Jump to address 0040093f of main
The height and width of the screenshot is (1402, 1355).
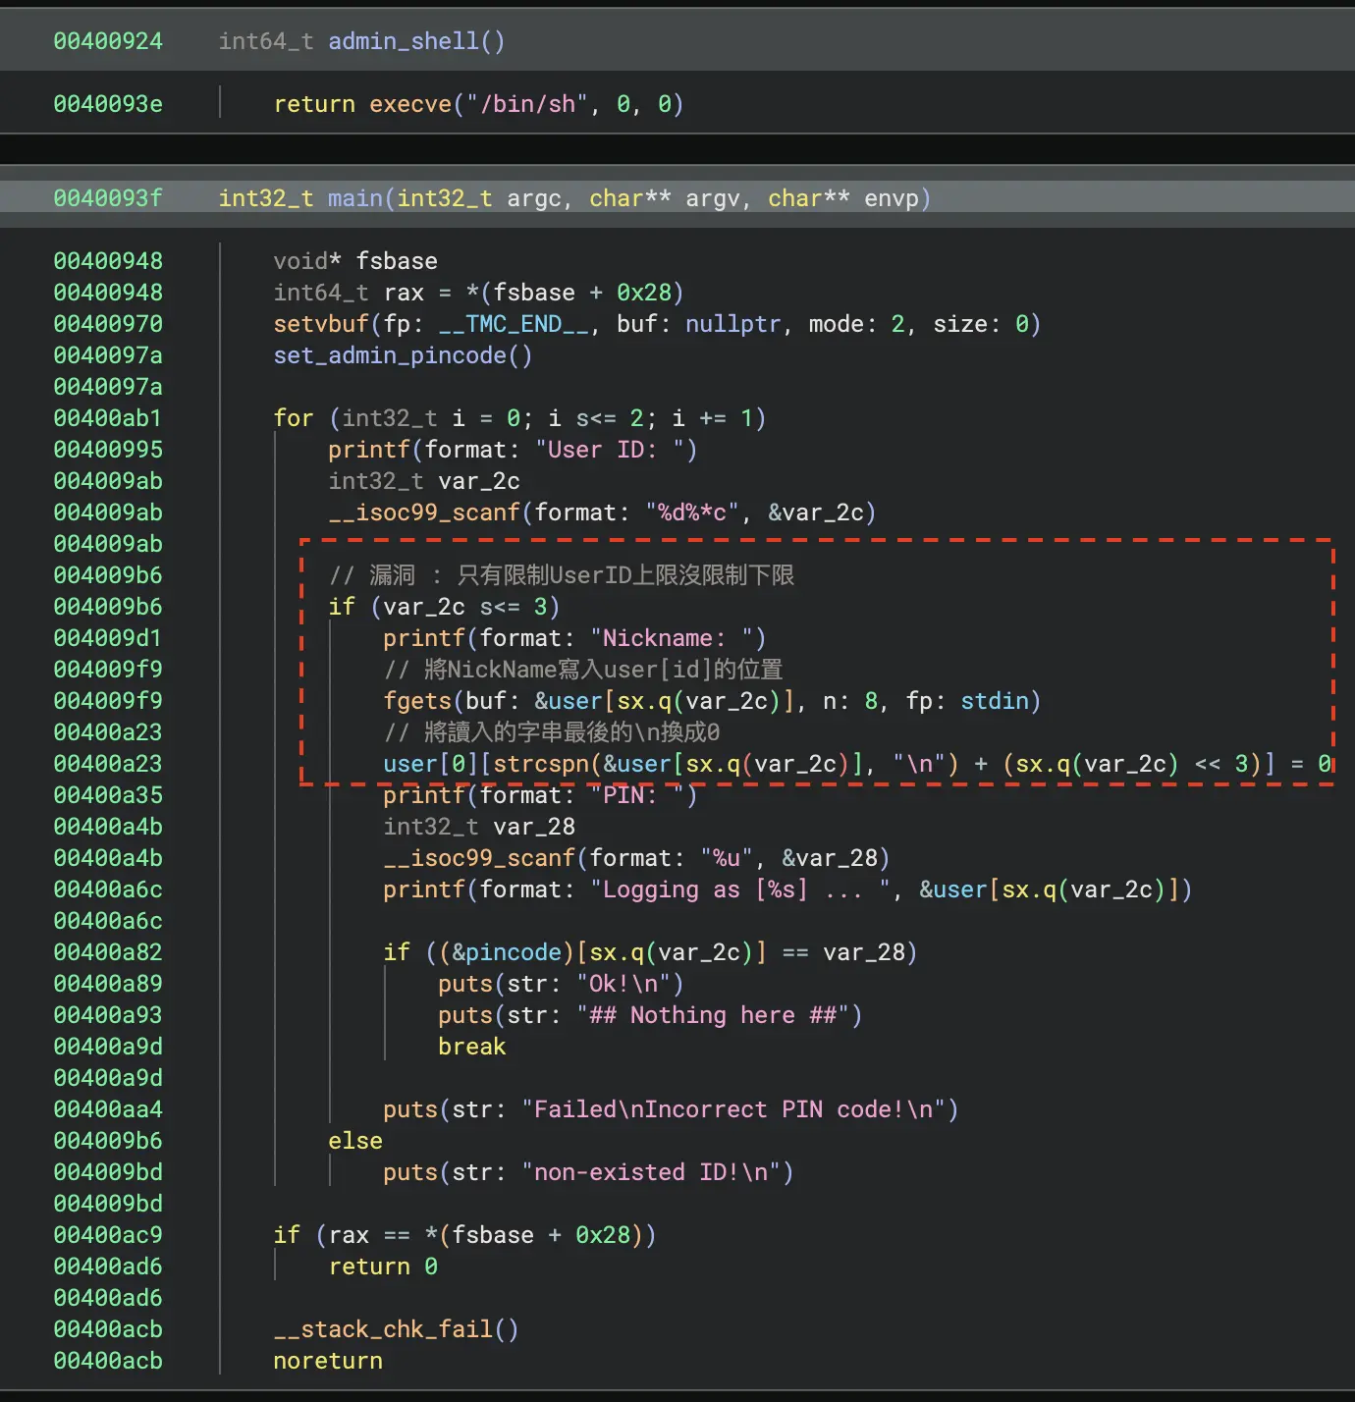(x=108, y=198)
